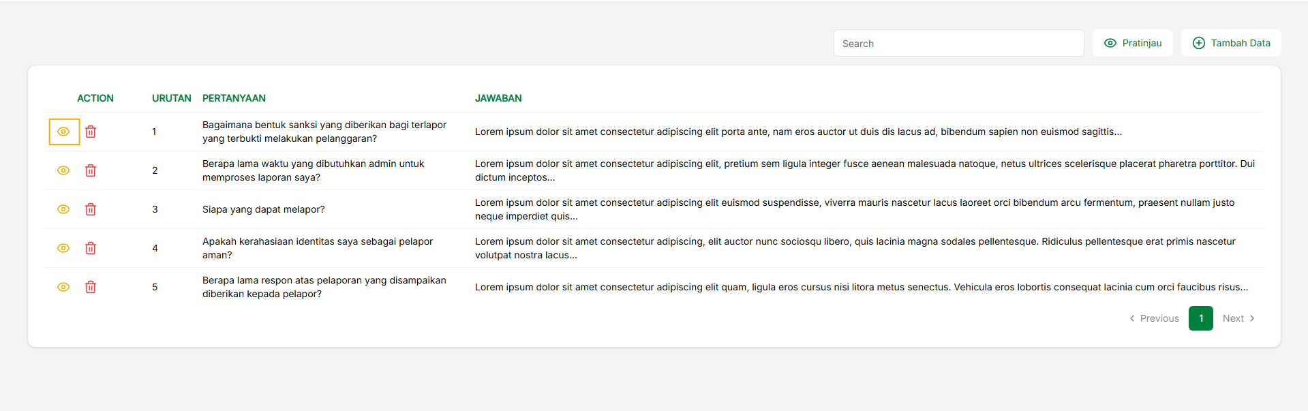This screenshot has width=1308, height=411.
Task: View the 'Siapa yang dapat melapor' entry
Action: tap(63, 209)
